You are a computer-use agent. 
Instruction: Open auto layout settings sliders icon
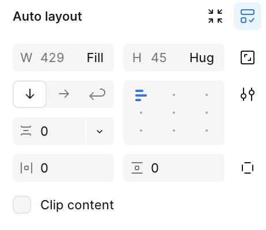coord(248,94)
